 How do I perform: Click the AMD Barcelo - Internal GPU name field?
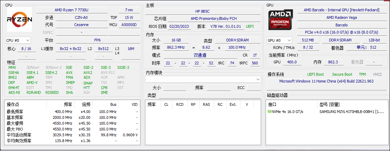point(341,10)
